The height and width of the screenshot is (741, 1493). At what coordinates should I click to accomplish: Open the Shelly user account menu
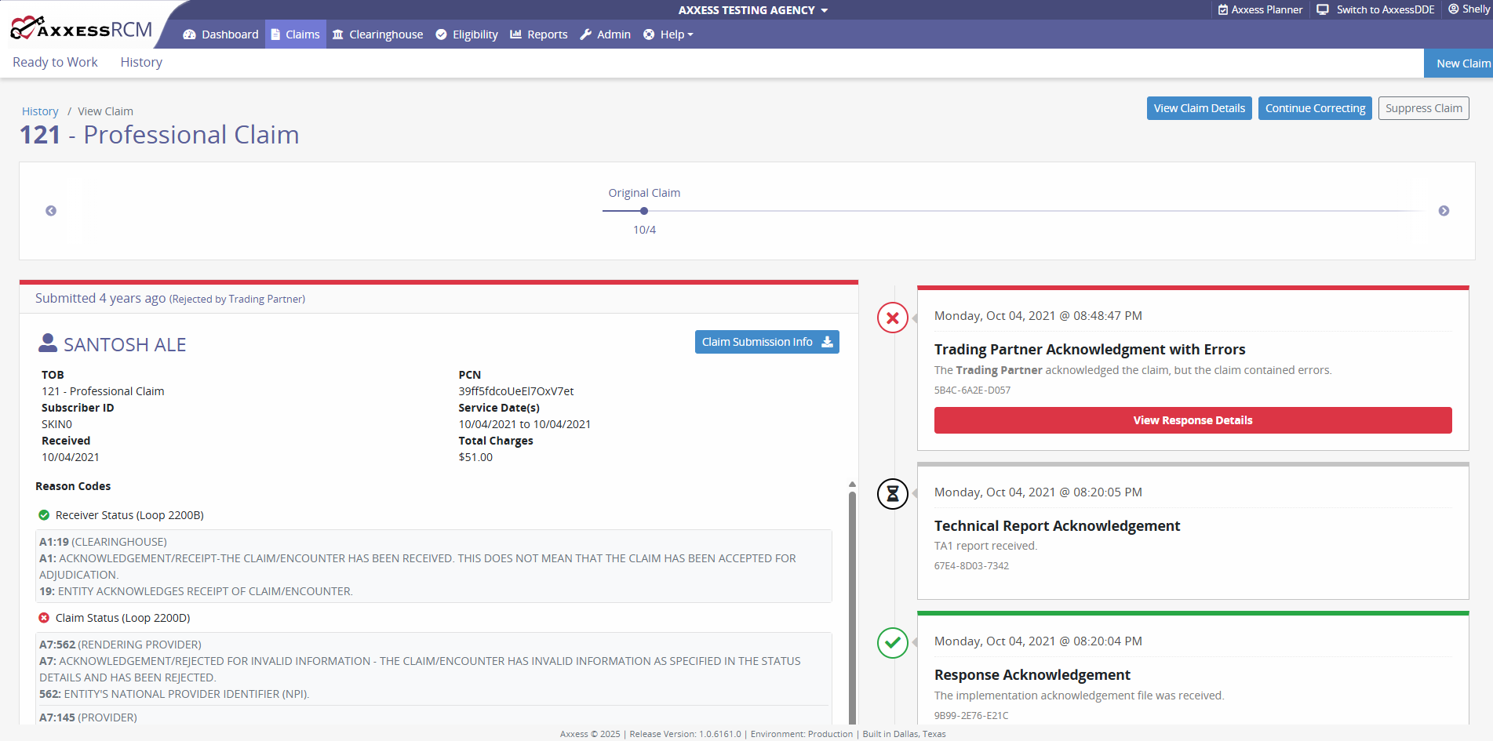pyautogui.click(x=1469, y=9)
